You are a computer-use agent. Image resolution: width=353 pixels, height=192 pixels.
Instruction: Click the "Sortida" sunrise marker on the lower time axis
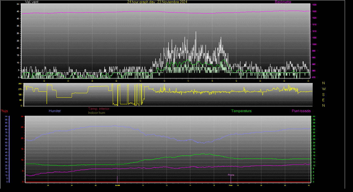click(x=118, y=185)
